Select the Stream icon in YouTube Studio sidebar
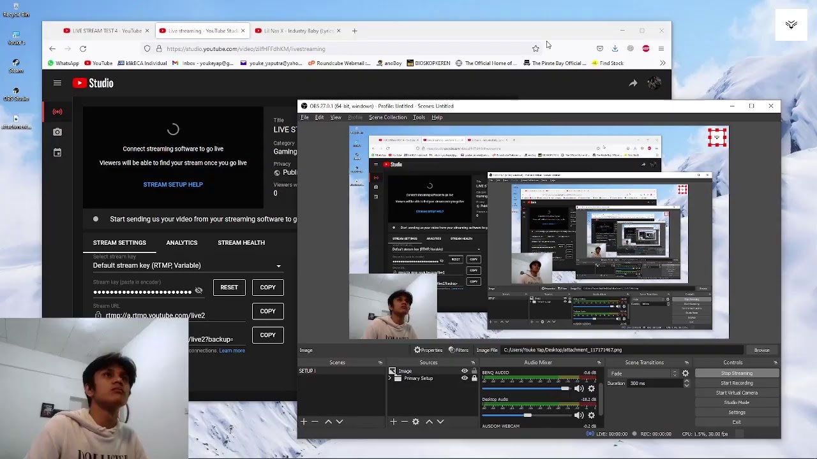The height and width of the screenshot is (459, 817). pos(57,112)
